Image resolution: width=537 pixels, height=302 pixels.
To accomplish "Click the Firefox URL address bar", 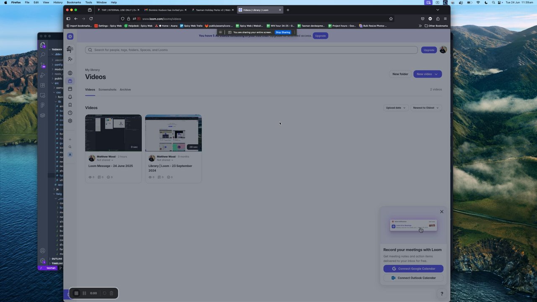I will click(258, 18).
